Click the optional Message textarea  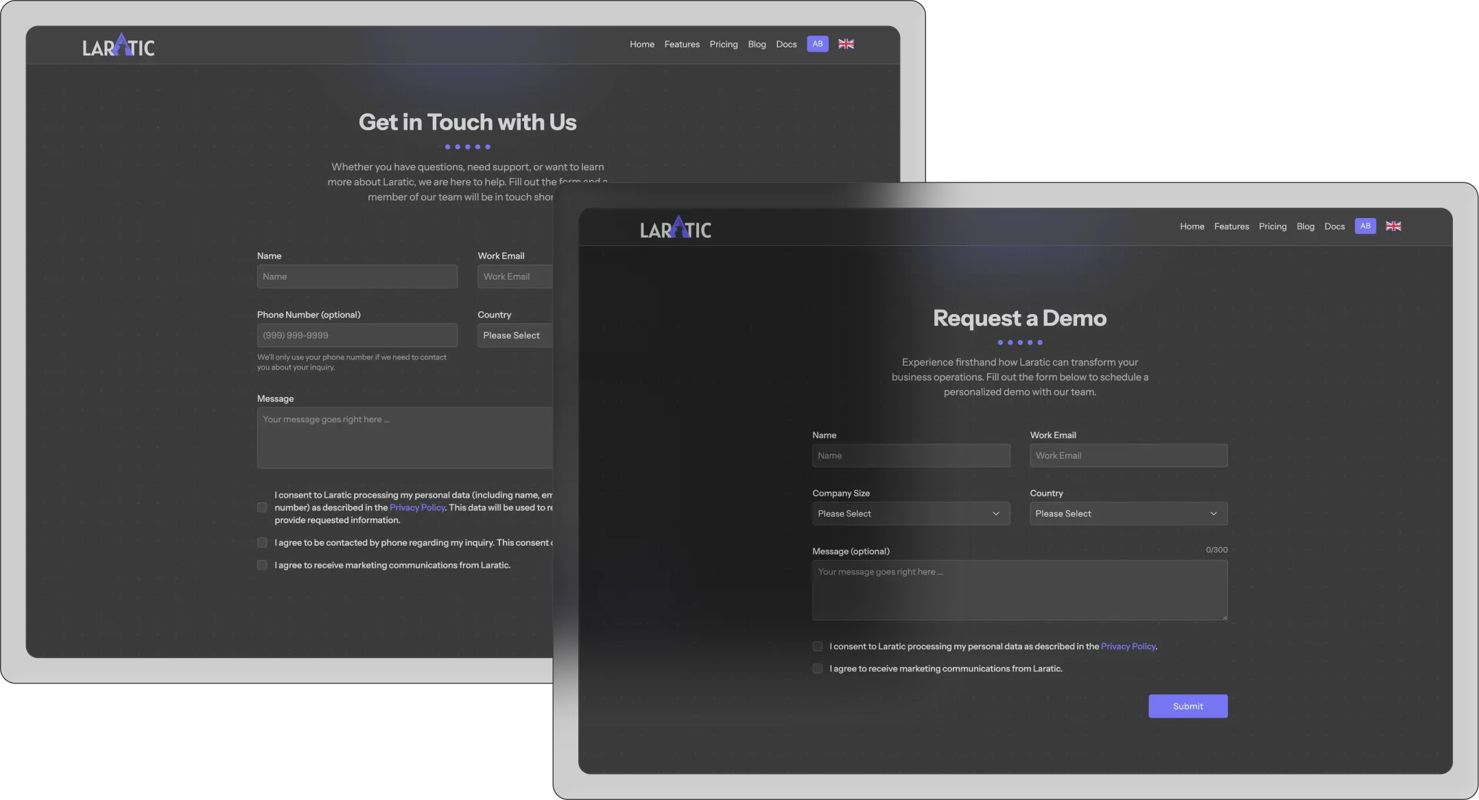pos(1020,590)
